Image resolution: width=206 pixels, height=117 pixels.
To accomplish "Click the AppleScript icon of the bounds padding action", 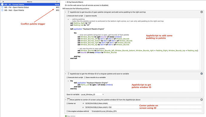I will tap(68, 12).
